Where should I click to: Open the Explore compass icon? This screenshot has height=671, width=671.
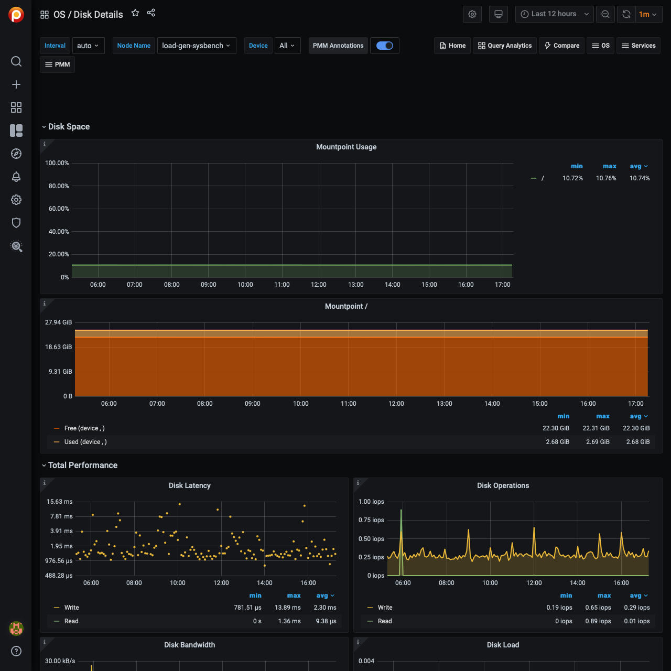16,154
